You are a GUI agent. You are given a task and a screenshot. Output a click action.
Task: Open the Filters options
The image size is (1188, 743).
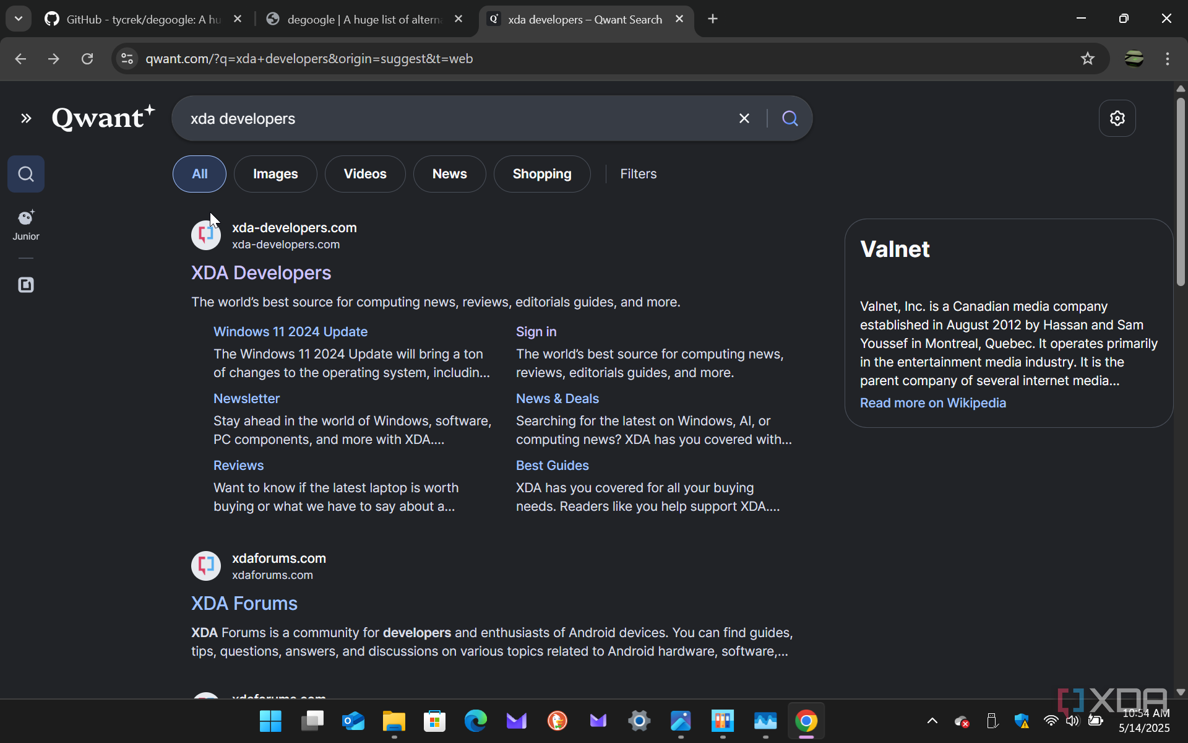pos(639,174)
